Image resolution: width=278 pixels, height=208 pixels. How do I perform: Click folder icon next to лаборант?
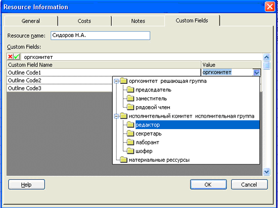point(130,142)
